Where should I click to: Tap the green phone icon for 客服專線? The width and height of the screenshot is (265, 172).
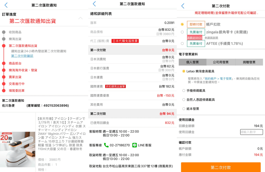[x=106, y=145]
